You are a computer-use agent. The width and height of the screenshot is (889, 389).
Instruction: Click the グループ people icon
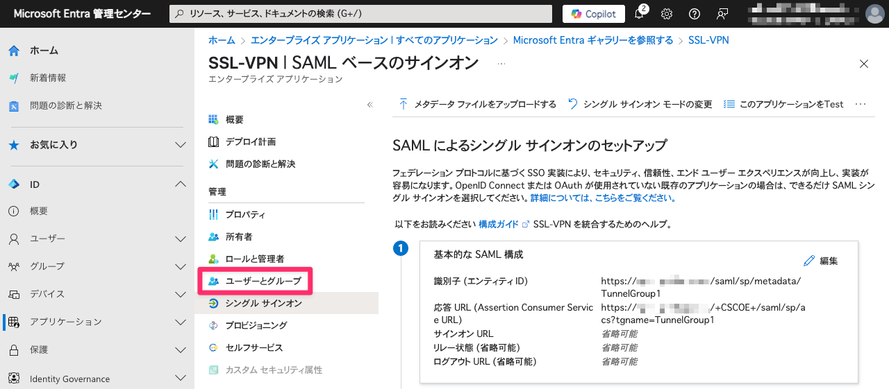[13, 266]
